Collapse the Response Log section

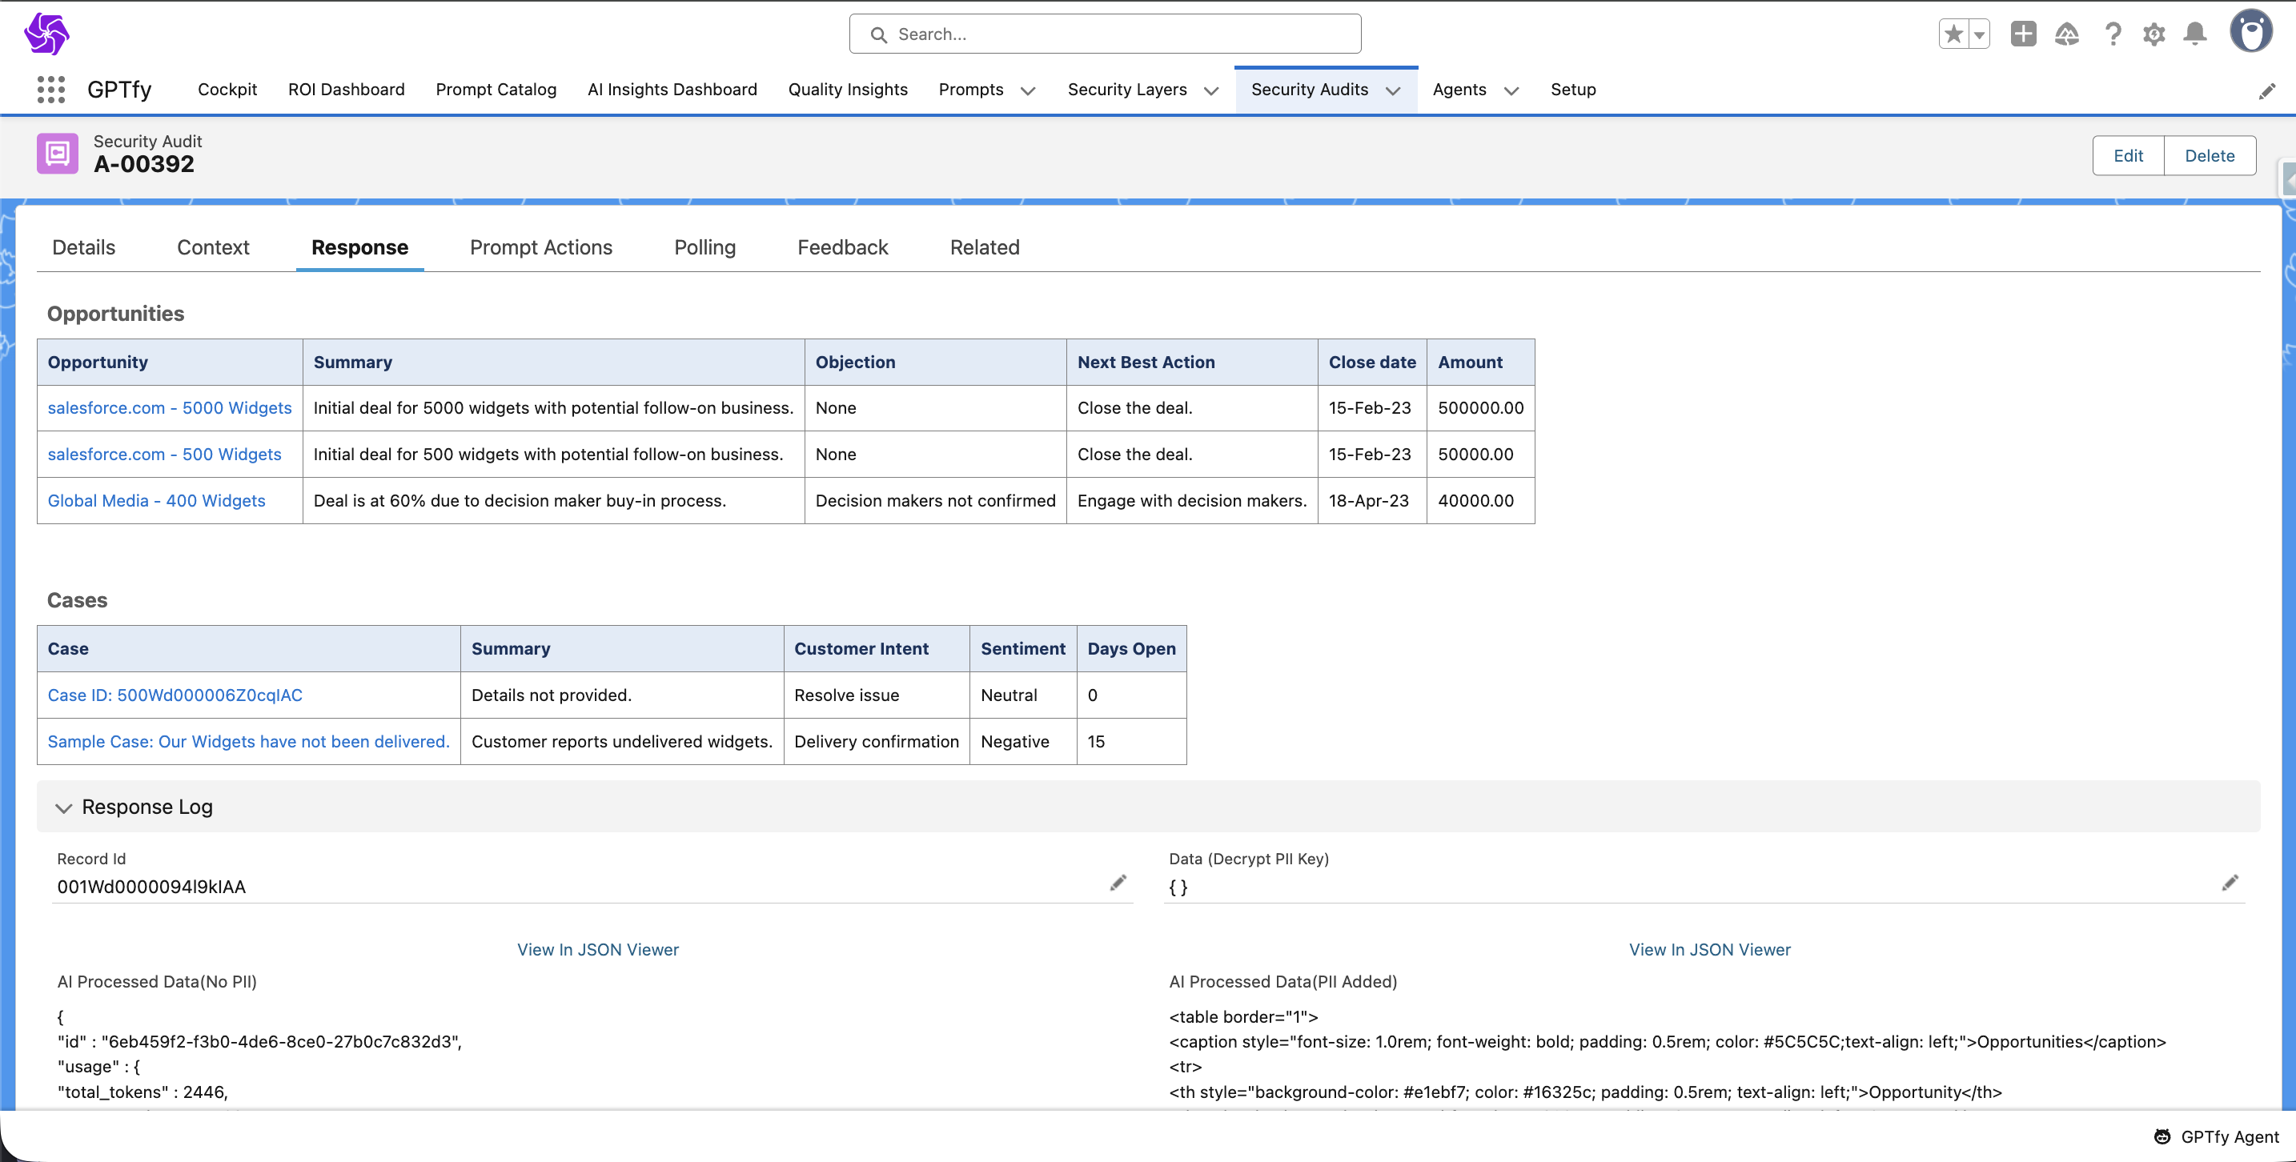pos(63,807)
